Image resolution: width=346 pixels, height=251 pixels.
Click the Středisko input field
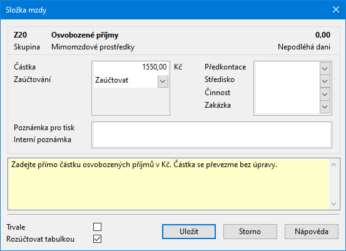click(x=288, y=81)
